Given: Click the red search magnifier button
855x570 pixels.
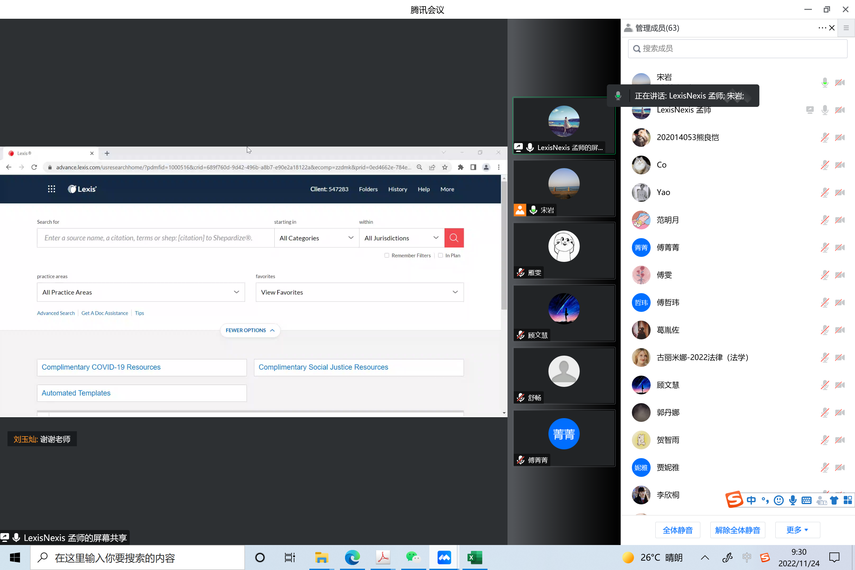Looking at the screenshot, I should click(454, 238).
